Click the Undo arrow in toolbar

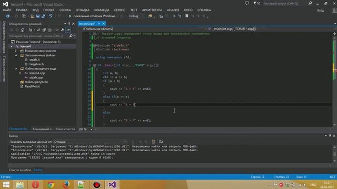click(51, 16)
